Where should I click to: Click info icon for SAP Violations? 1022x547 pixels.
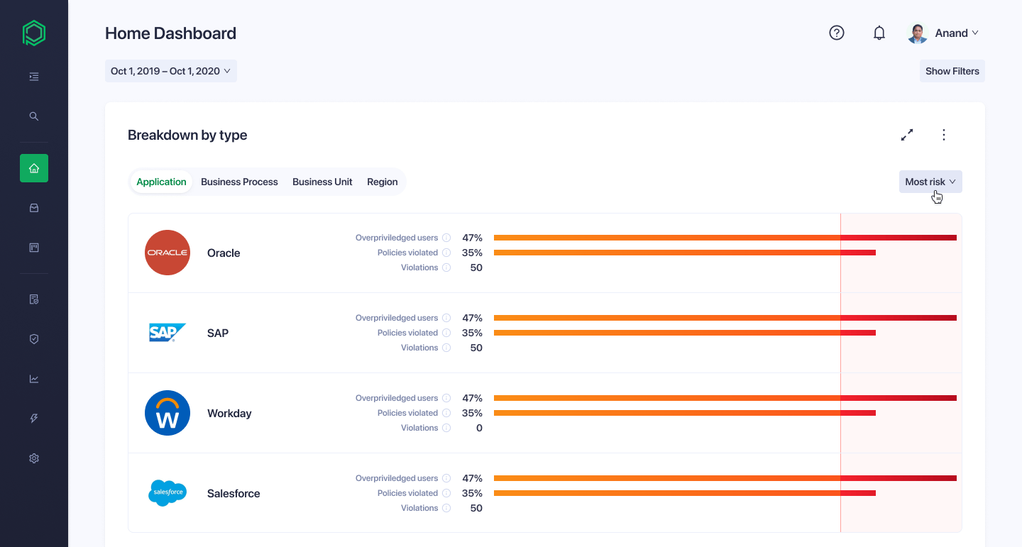point(446,348)
